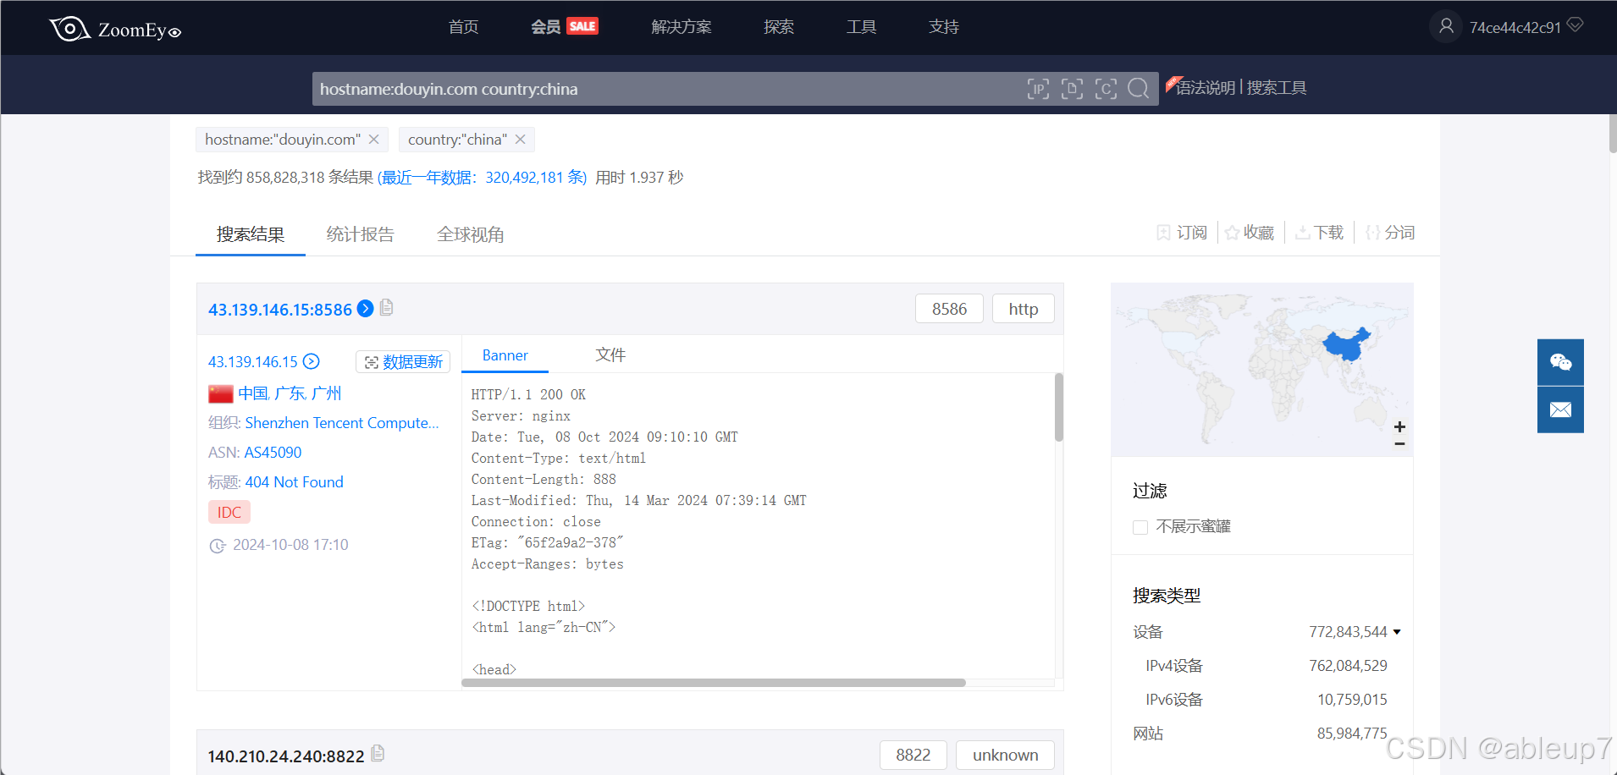
Task: Click the search query input field
Action: tap(669, 89)
